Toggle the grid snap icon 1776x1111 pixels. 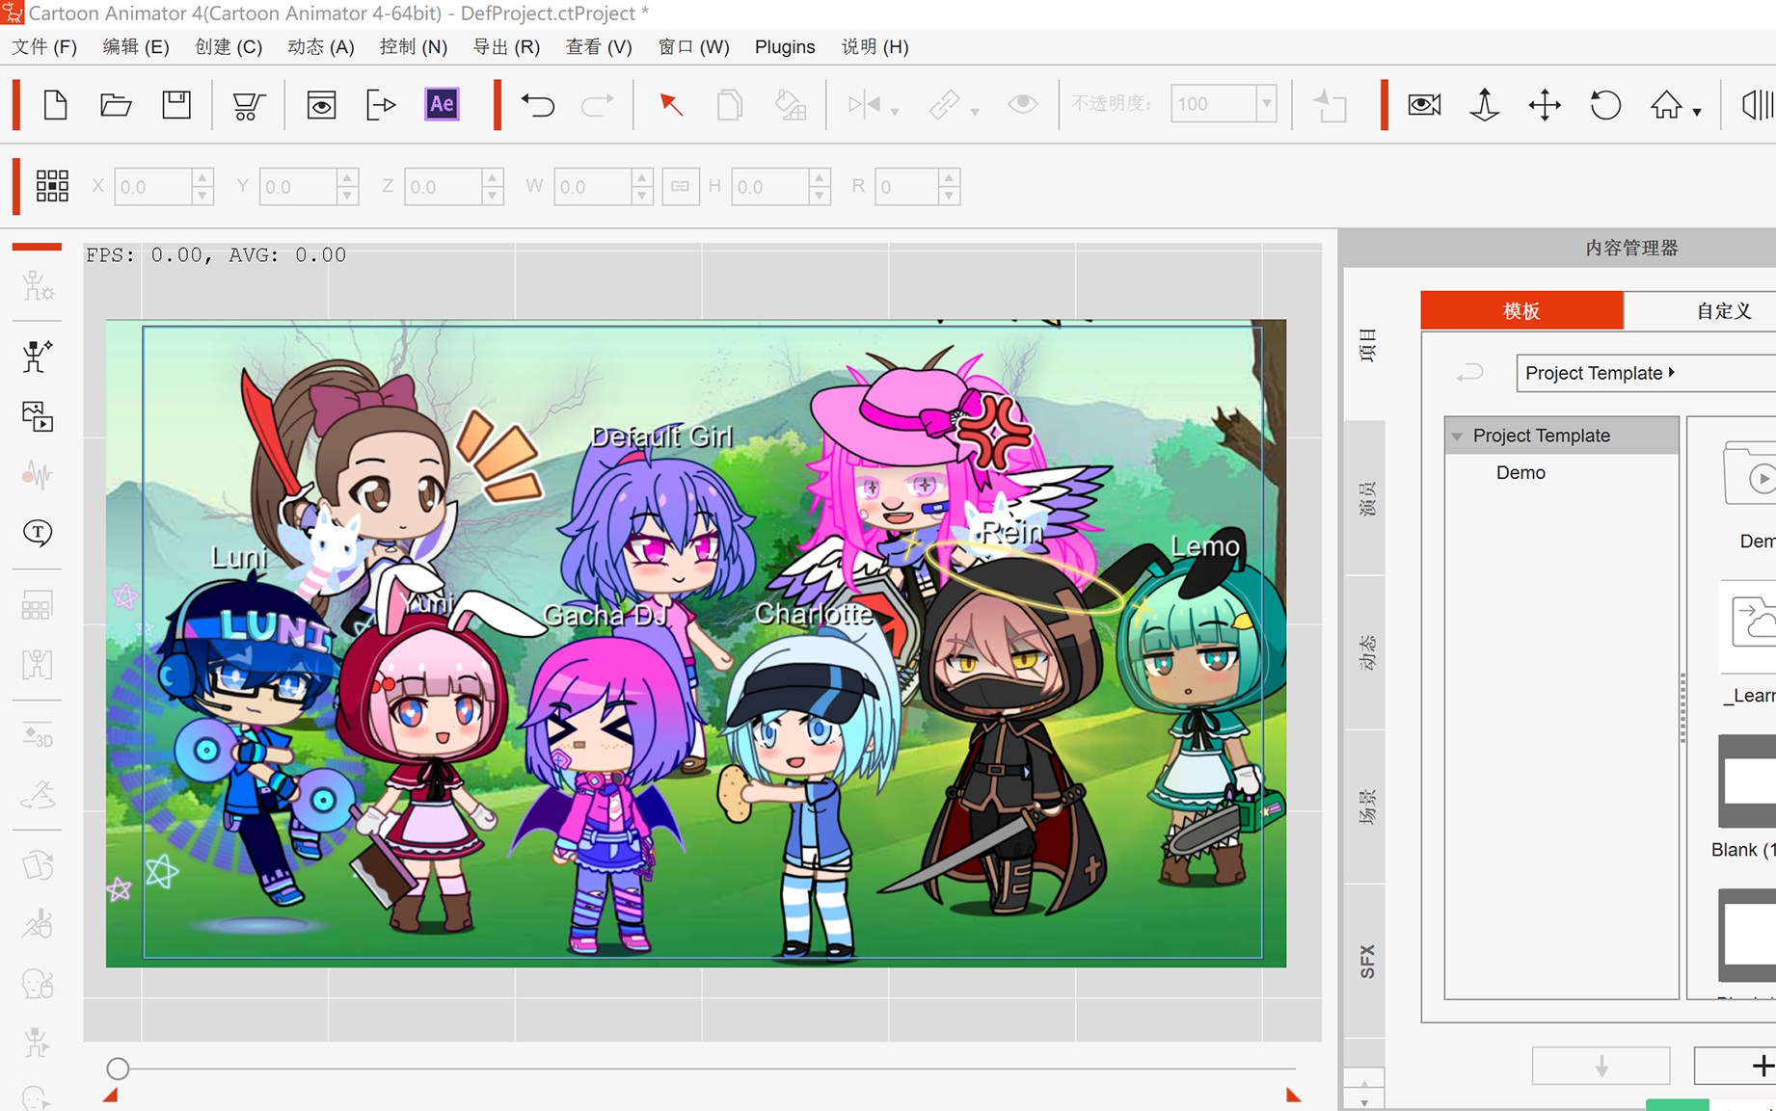tap(52, 185)
